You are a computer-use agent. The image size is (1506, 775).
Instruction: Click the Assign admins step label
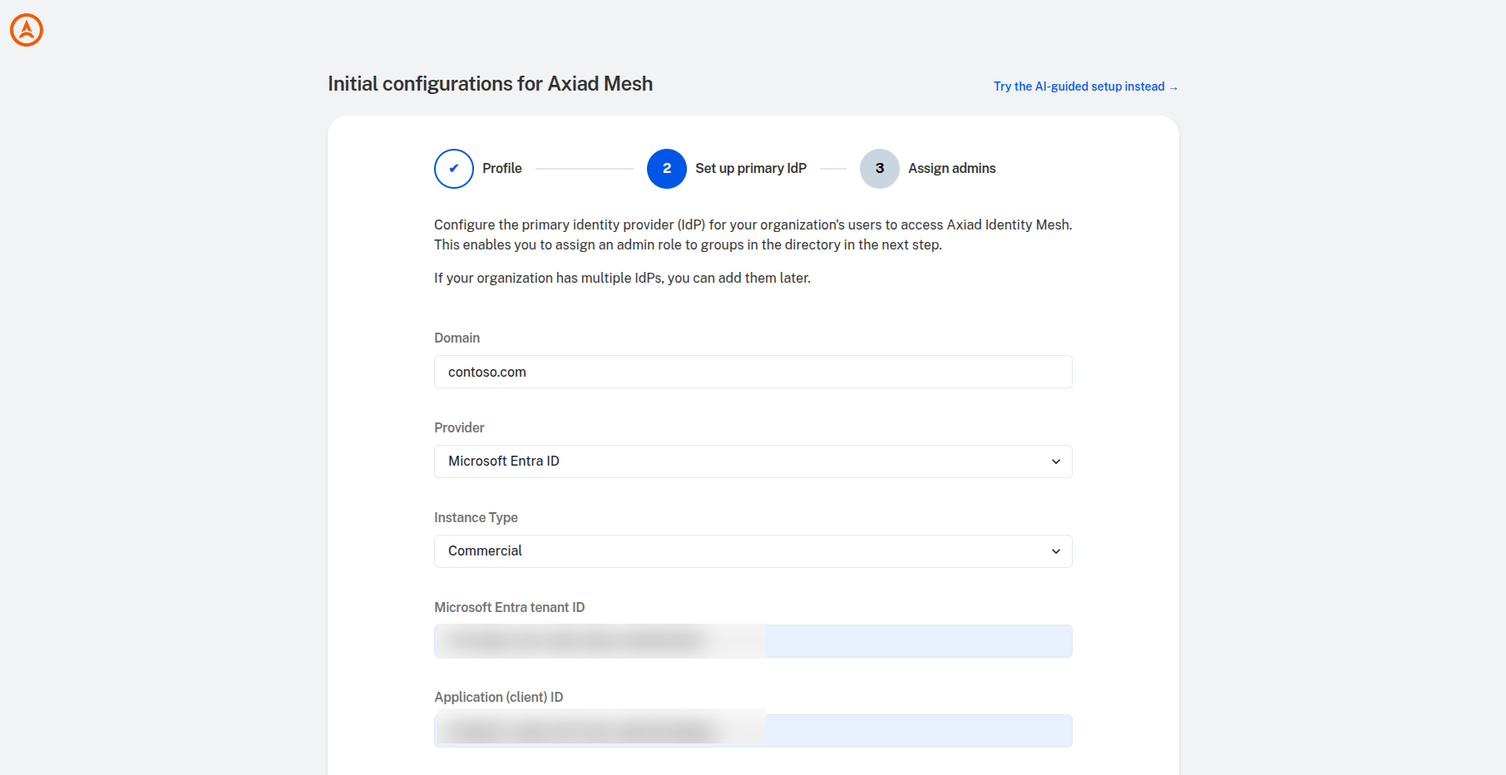[952, 168]
